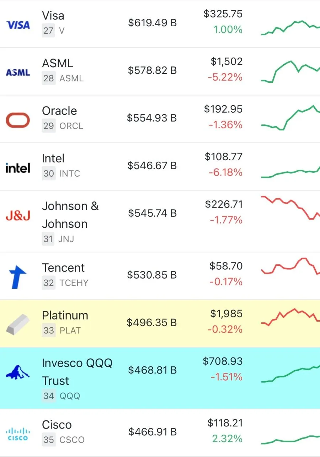Select the ASML ticker symbol label

(x=71, y=78)
